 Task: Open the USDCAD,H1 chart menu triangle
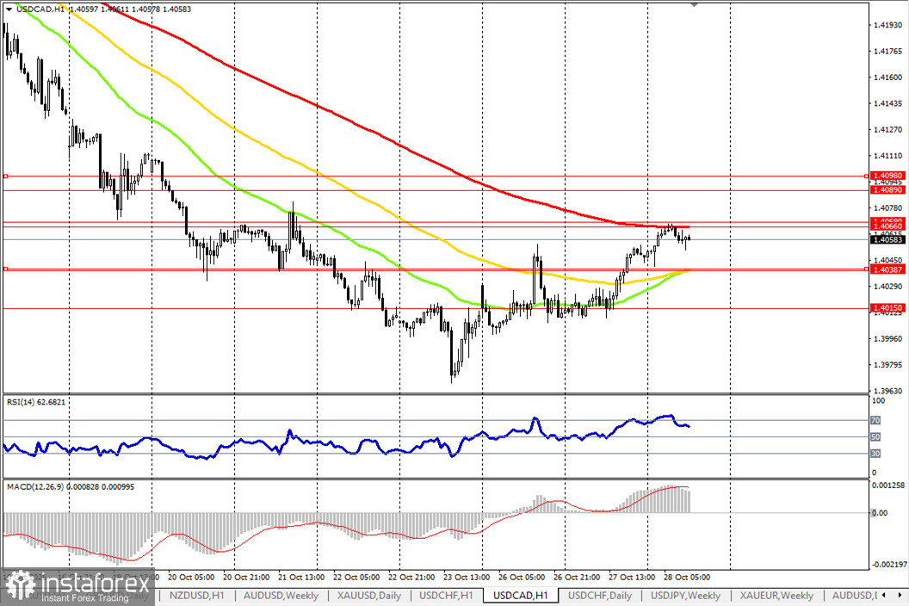pyautogui.click(x=9, y=9)
